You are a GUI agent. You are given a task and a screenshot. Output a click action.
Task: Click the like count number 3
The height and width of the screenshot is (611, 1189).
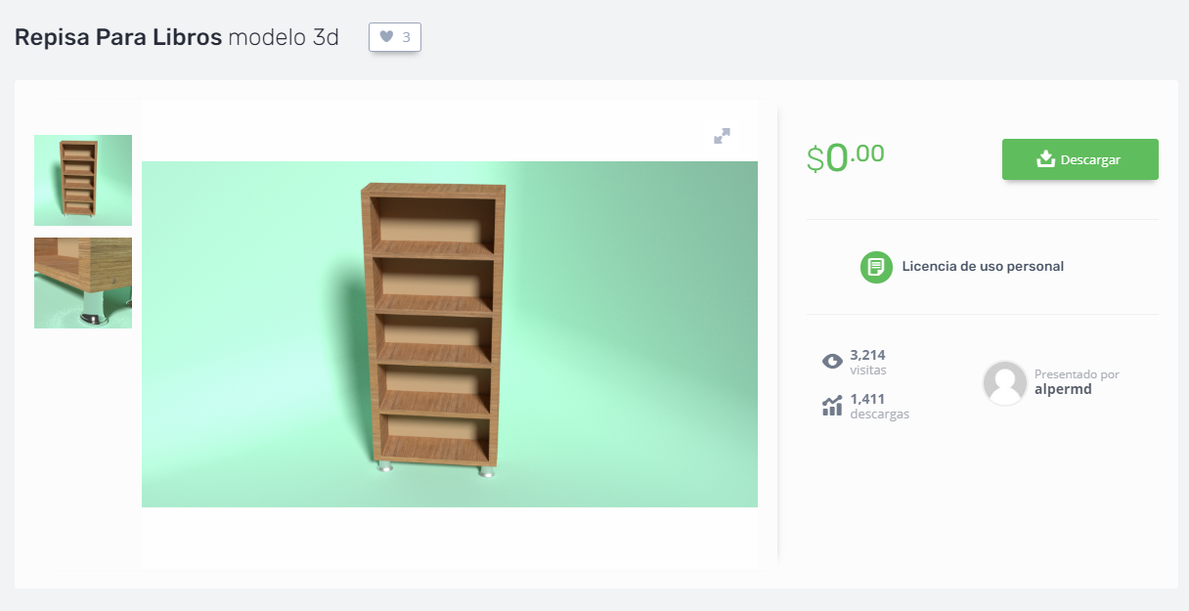point(406,37)
